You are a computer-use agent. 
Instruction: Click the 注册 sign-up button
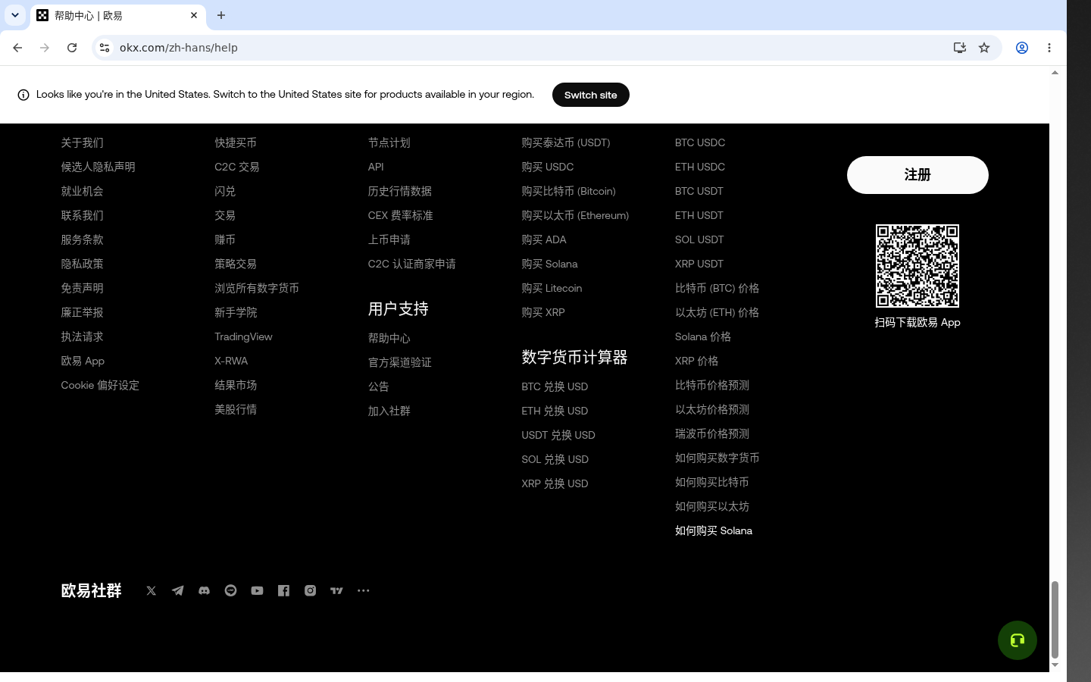[918, 175]
